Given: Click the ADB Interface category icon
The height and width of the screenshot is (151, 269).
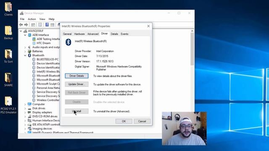Looking at the screenshot, I should pyautogui.click(x=29, y=35).
